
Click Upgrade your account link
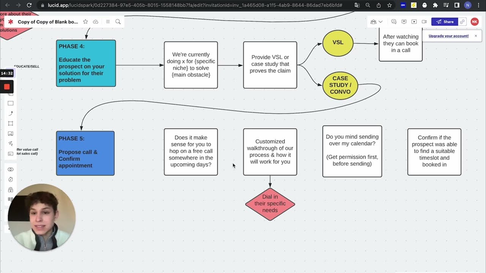coord(448,36)
